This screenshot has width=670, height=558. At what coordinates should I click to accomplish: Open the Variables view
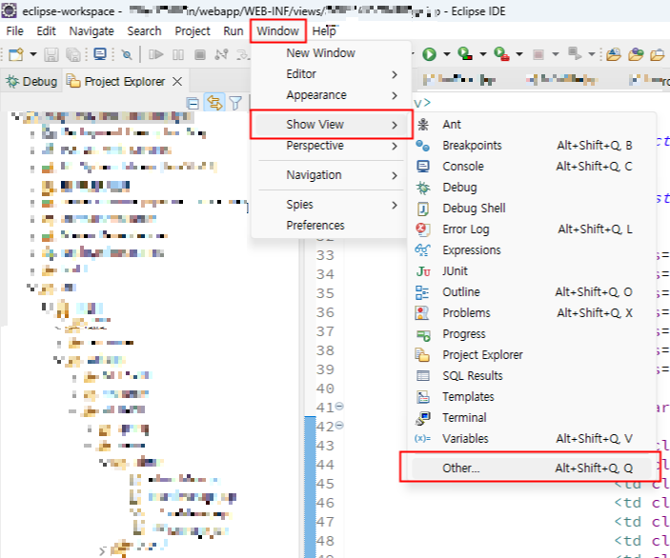tap(532, 438)
